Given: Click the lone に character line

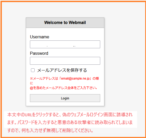Looking at the screenshot, I should (31, 83).
